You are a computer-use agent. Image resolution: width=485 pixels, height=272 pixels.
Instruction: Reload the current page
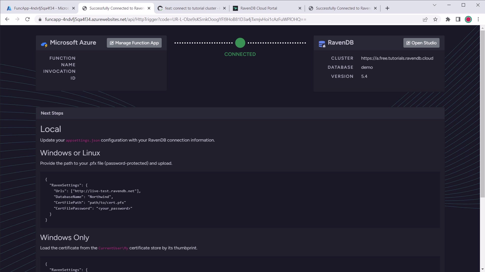[x=28, y=19]
